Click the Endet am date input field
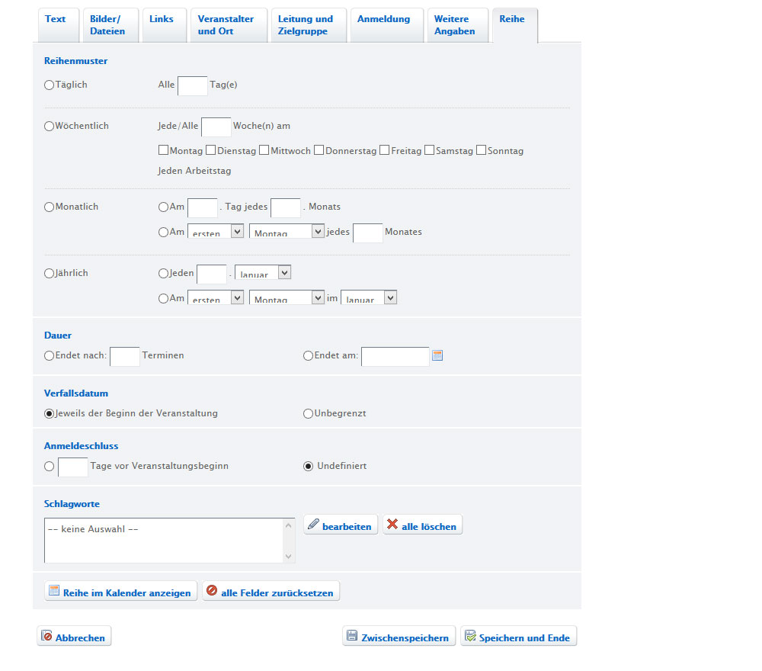Viewport: 762px width, 671px height. 395,356
